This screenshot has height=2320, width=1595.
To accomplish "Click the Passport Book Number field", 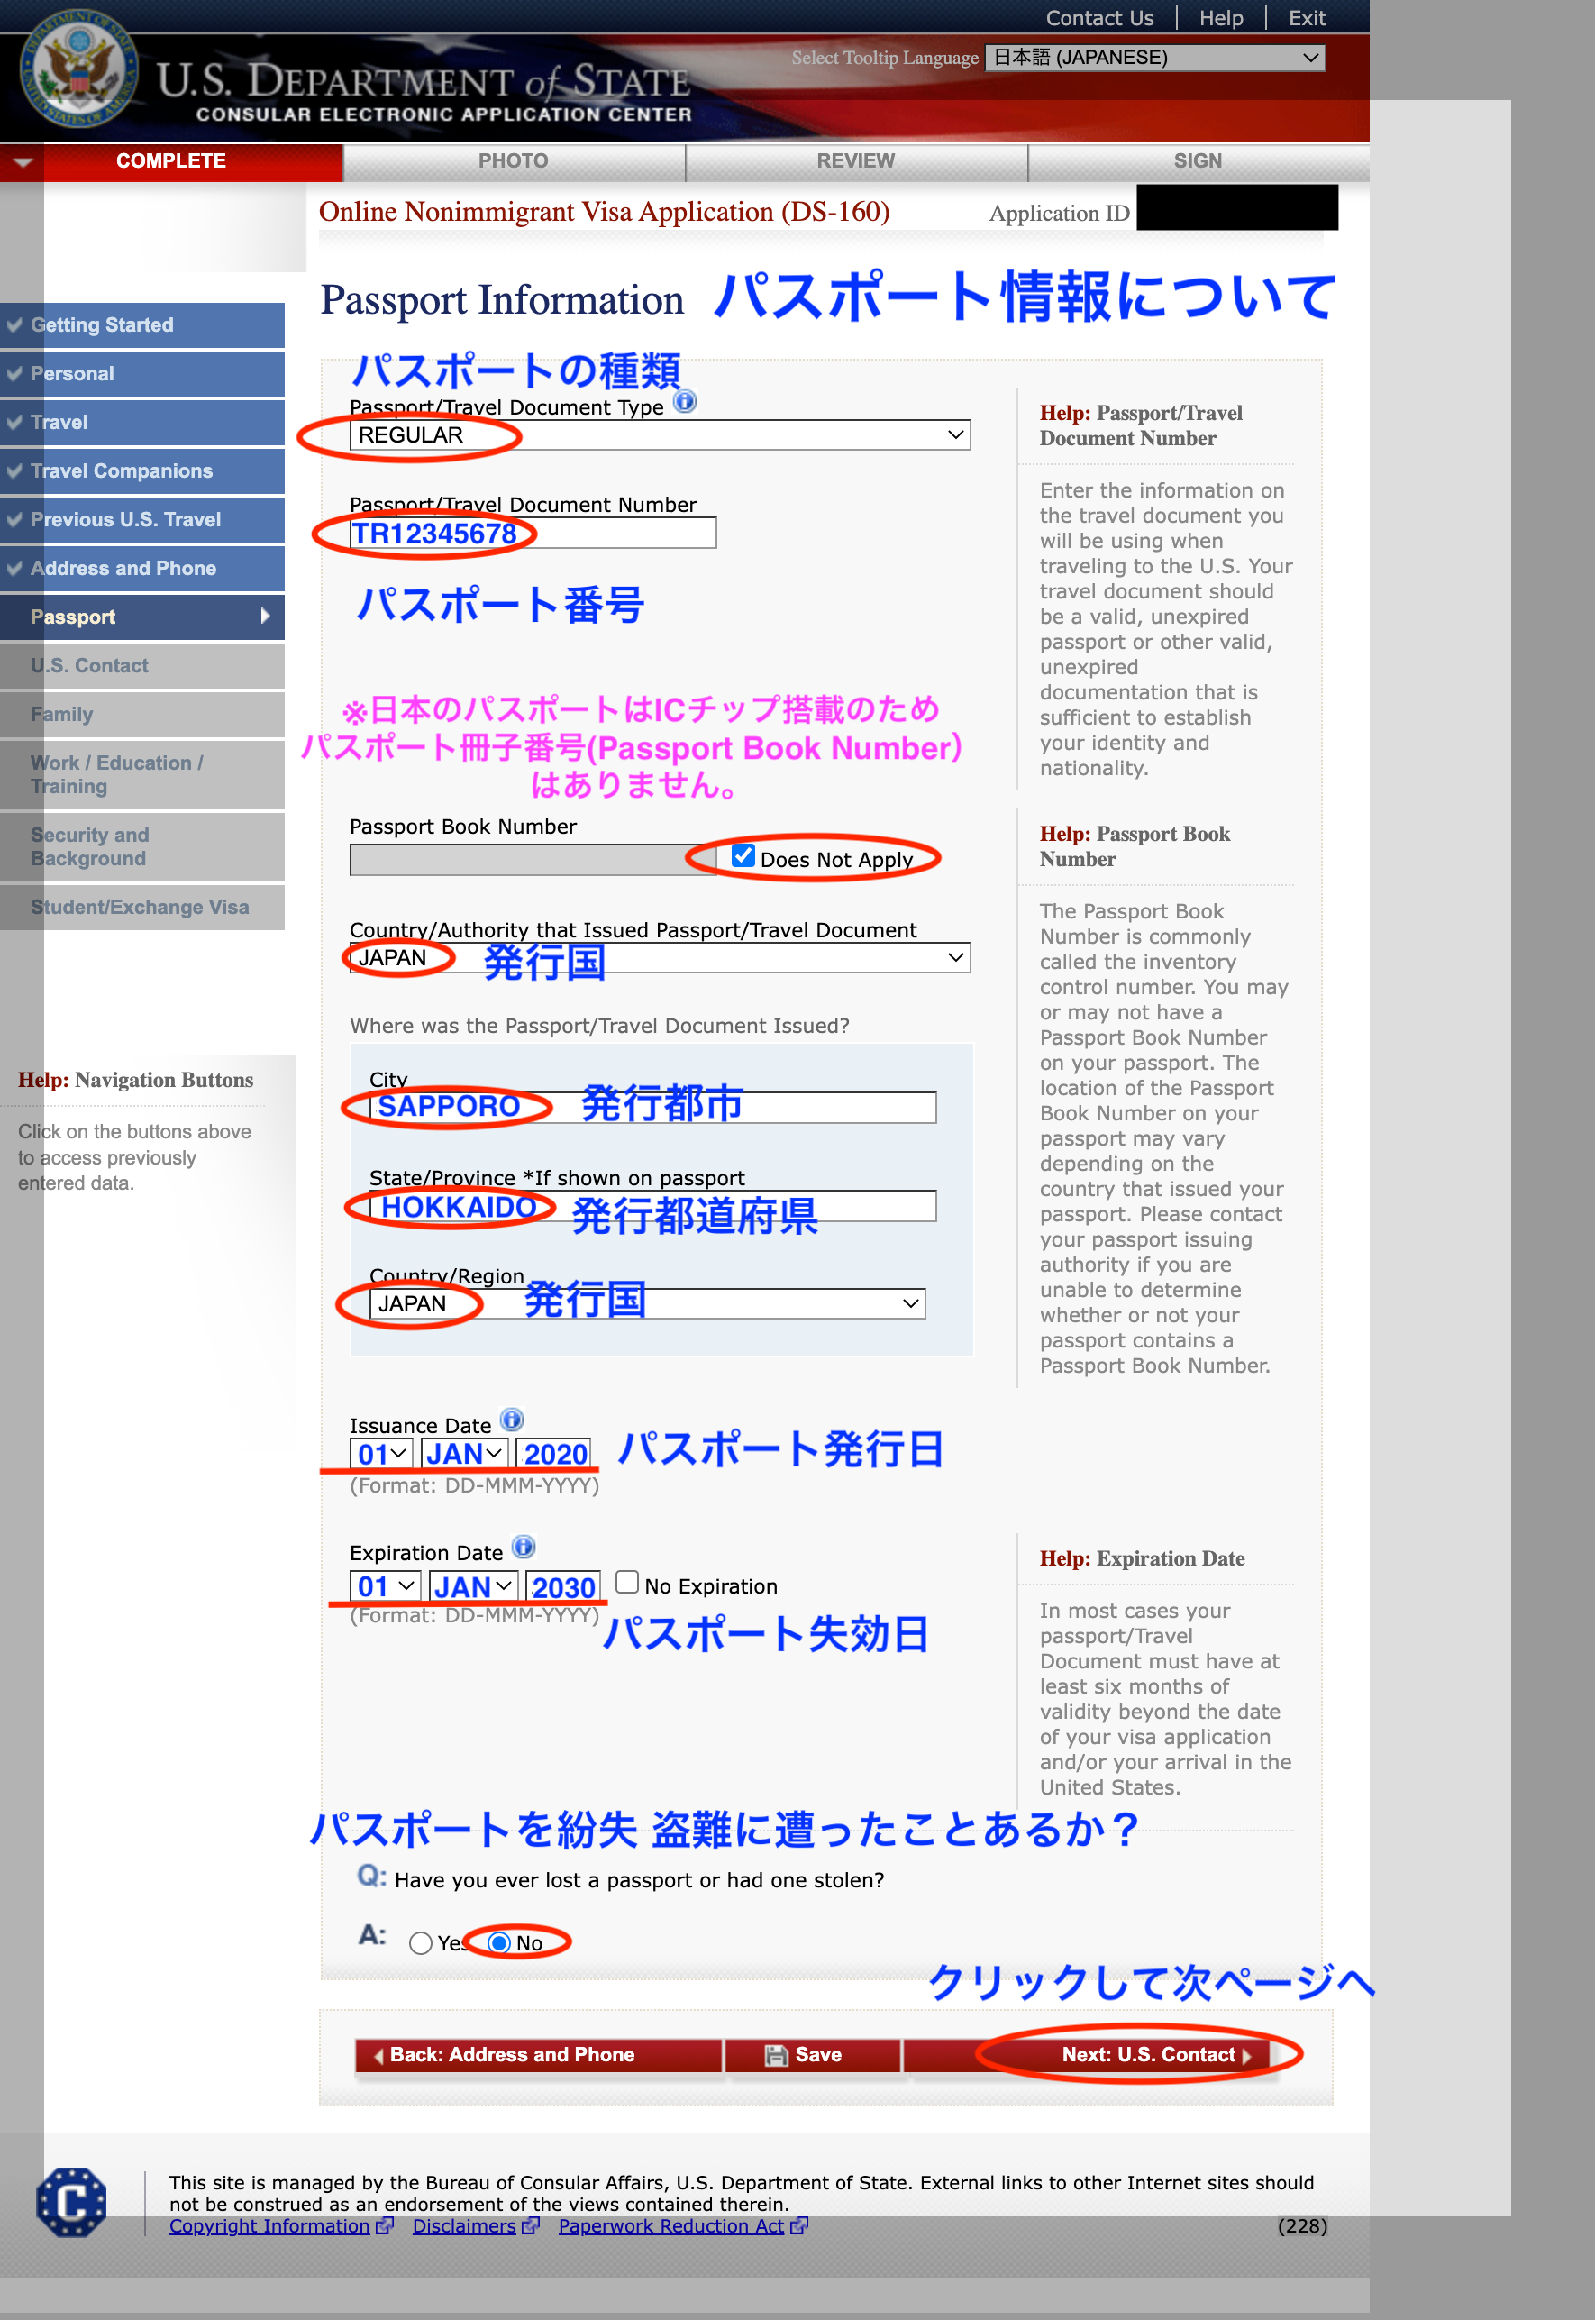I will [x=533, y=860].
